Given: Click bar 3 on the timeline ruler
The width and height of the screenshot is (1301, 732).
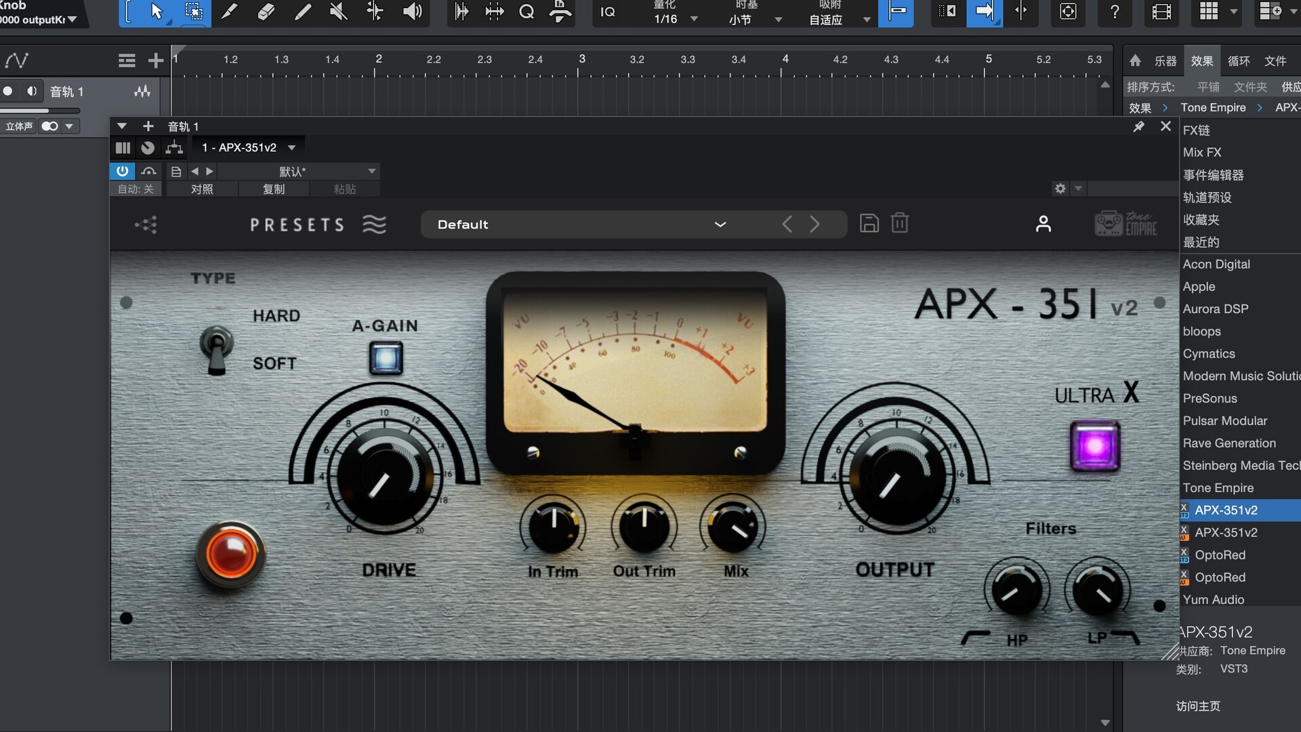Looking at the screenshot, I should [581, 60].
